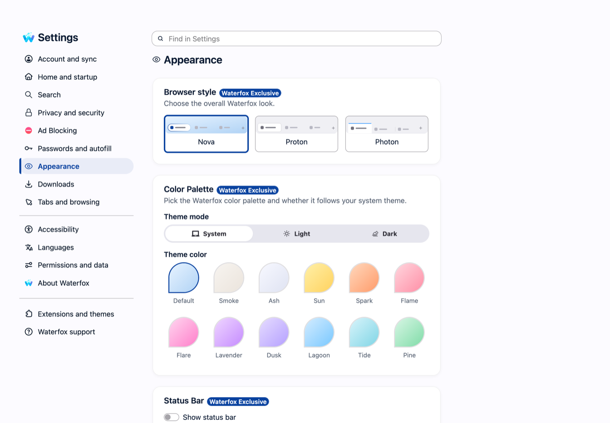Select the Nova browser style

tap(206, 134)
